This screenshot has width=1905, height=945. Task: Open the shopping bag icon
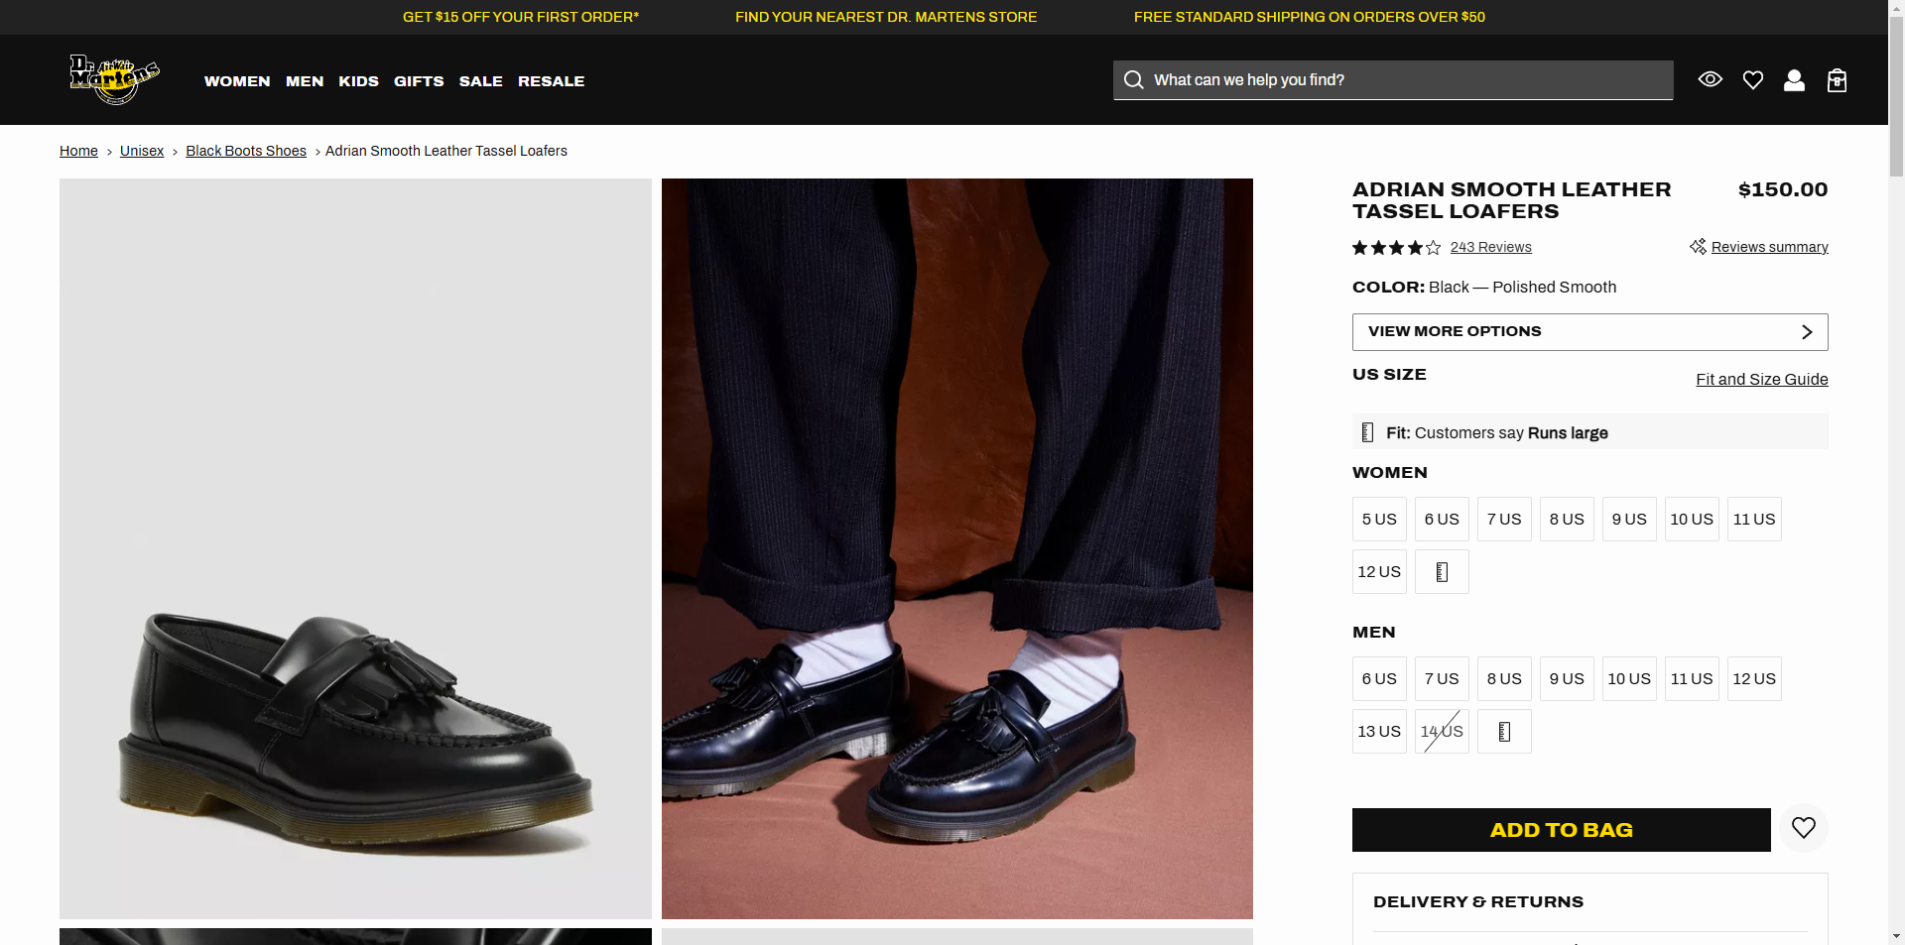(1837, 80)
